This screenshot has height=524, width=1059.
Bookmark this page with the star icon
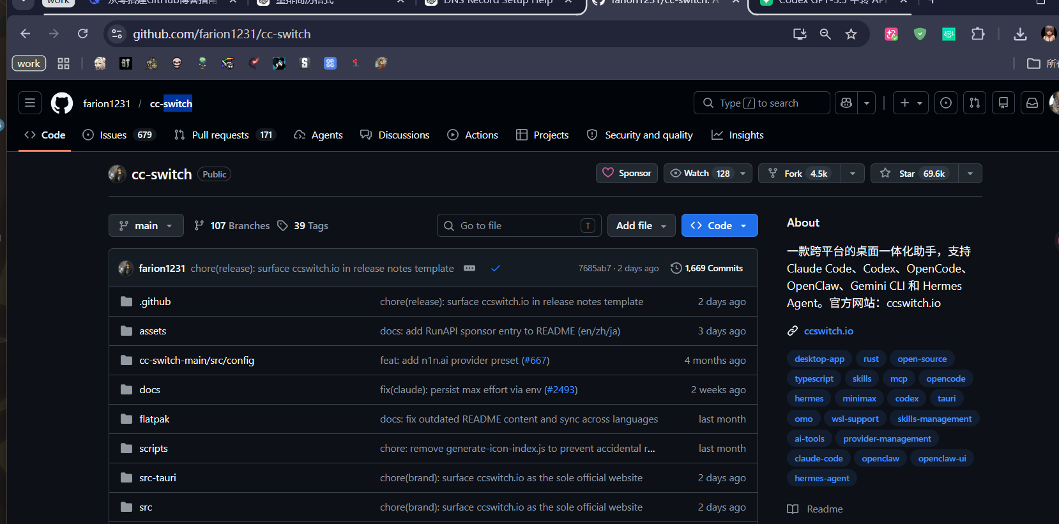tap(851, 34)
